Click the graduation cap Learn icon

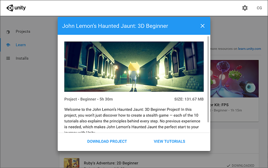click(8, 45)
